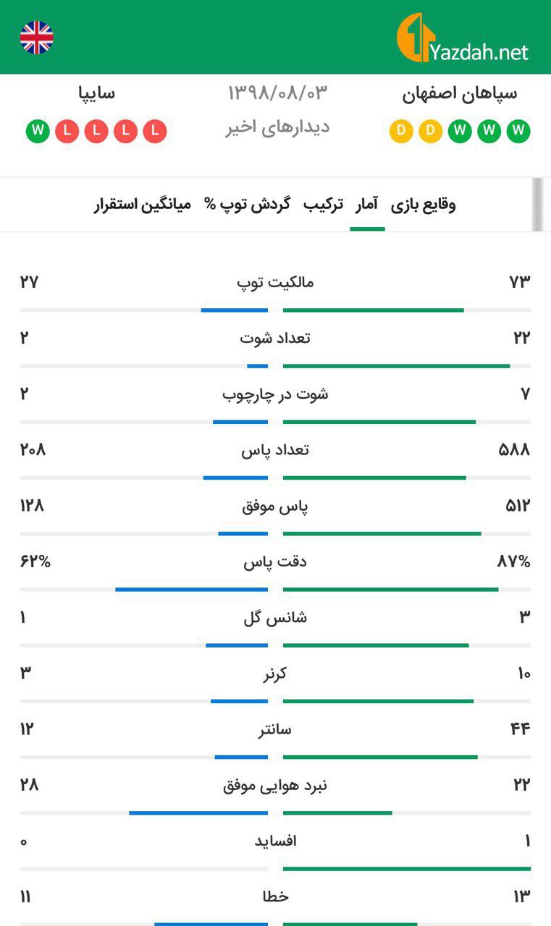Open the ترکیب tab
This screenshot has width=551, height=926.
323,205
